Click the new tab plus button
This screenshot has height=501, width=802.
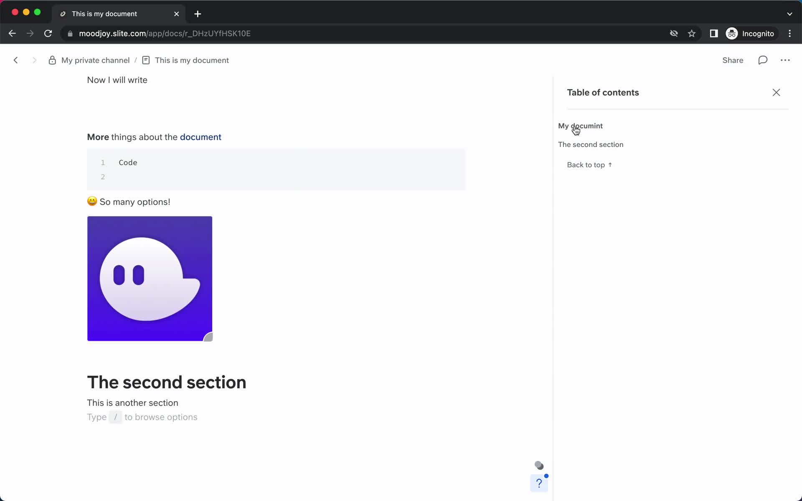(198, 13)
